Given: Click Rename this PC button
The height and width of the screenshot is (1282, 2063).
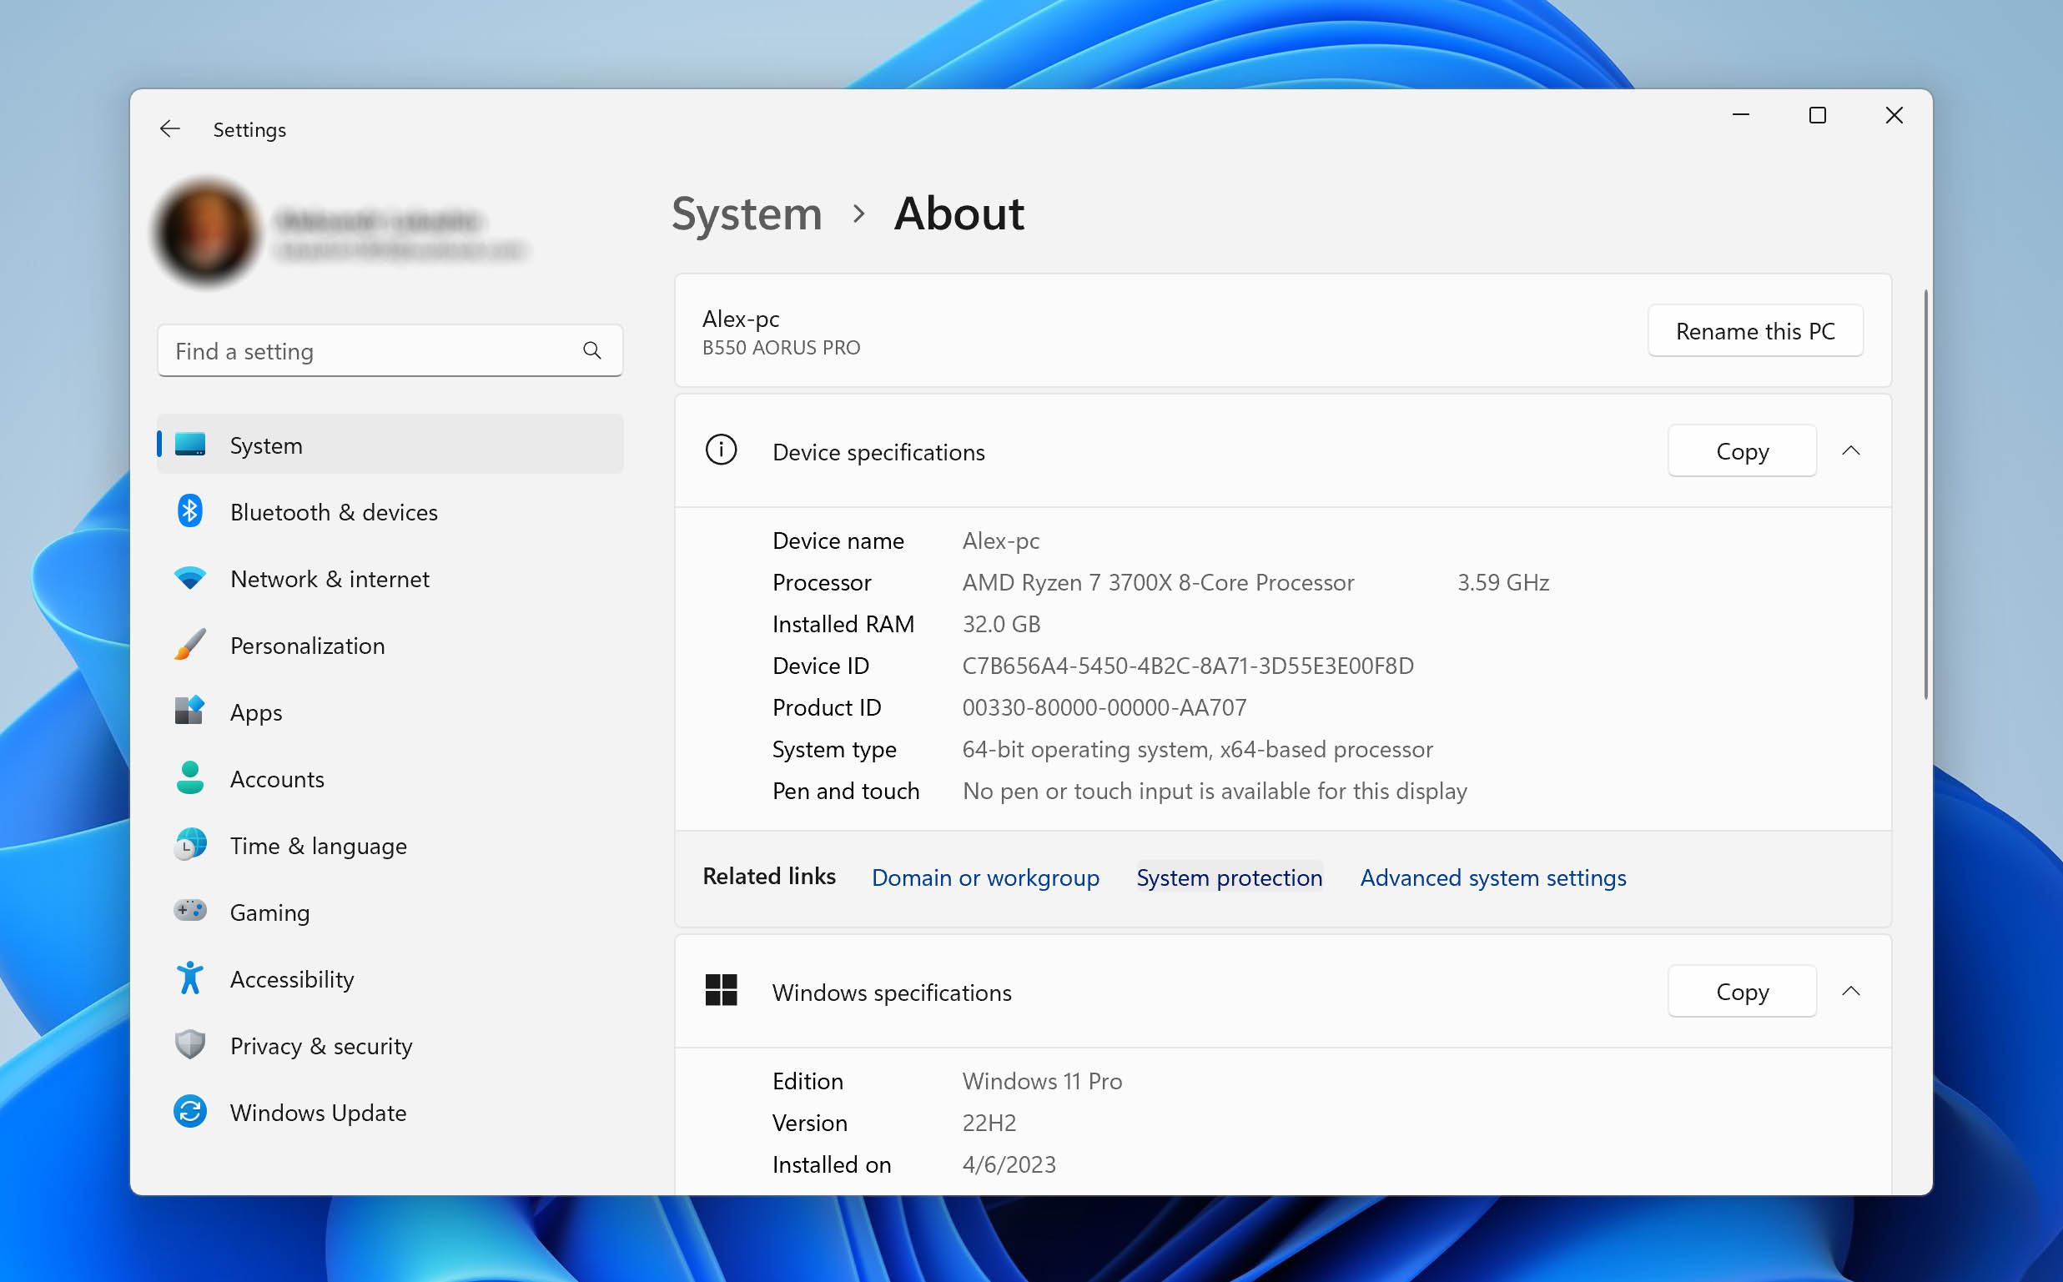Looking at the screenshot, I should click(x=1755, y=330).
